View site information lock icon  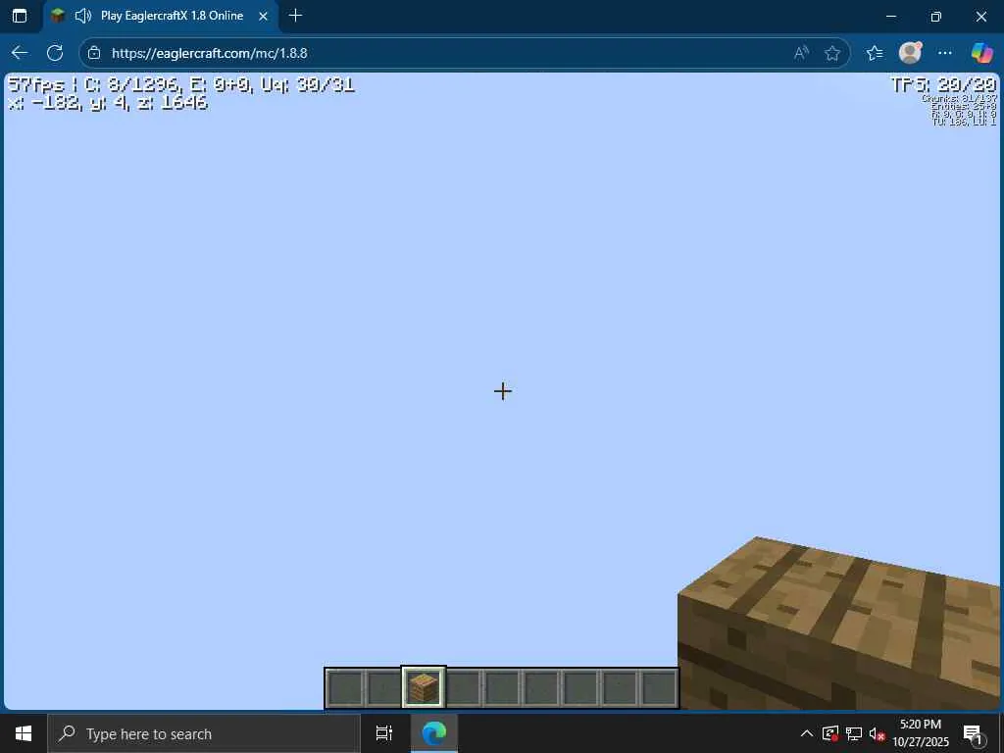tap(94, 53)
